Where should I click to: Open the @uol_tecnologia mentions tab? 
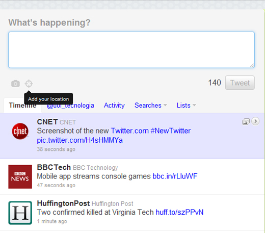click(x=70, y=106)
